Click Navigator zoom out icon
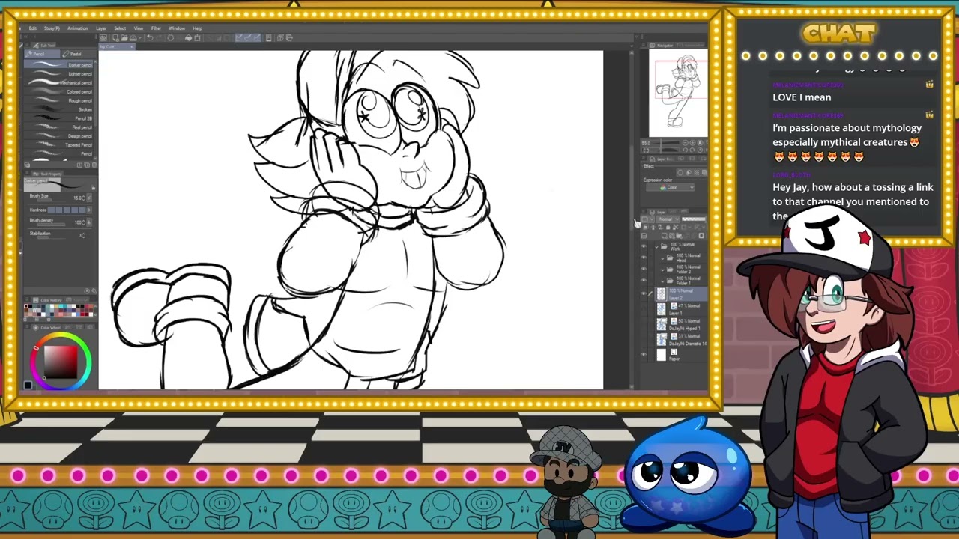 pyautogui.click(x=686, y=142)
